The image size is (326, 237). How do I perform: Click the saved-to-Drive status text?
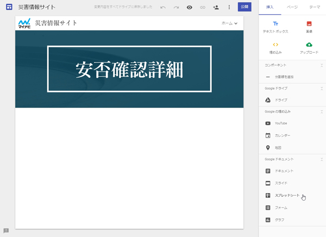click(x=123, y=7)
